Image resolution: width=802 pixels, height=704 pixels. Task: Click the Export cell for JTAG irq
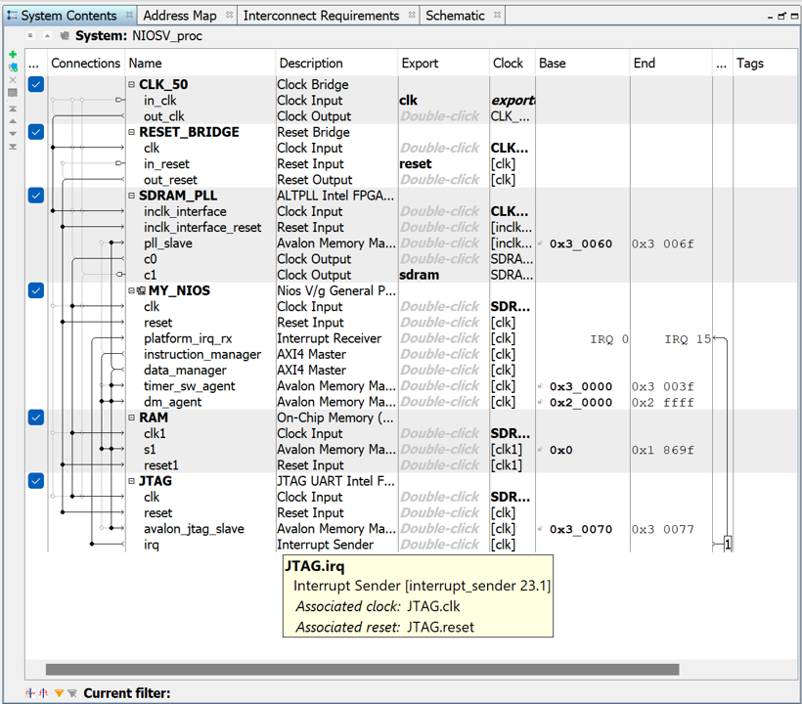click(x=440, y=545)
